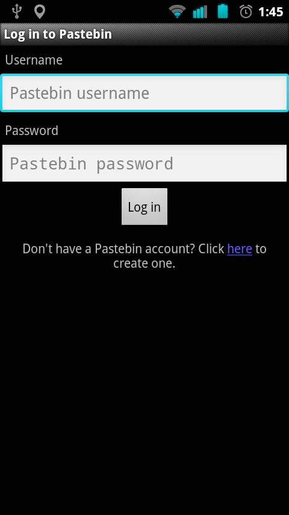This screenshot has height=515, width=289.
Task: Tap the alarm clock status icon
Action: click(x=246, y=11)
